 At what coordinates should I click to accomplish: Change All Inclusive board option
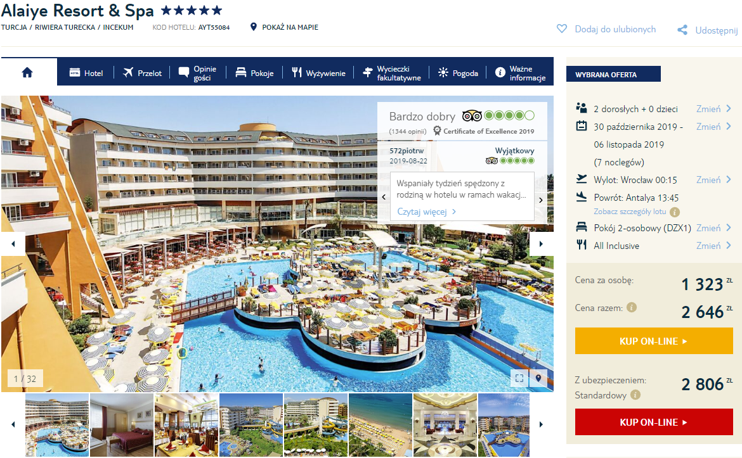point(713,246)
